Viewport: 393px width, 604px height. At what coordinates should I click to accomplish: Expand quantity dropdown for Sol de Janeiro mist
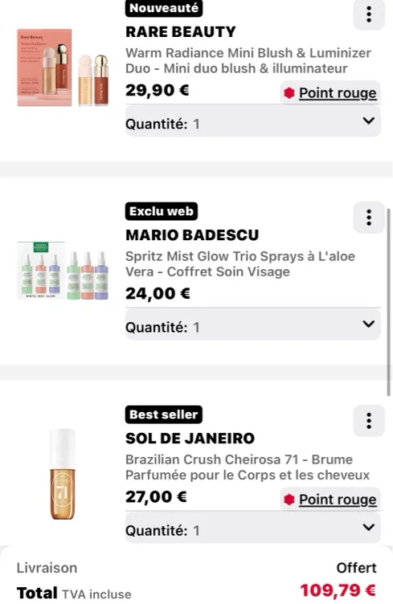(252, 528)
